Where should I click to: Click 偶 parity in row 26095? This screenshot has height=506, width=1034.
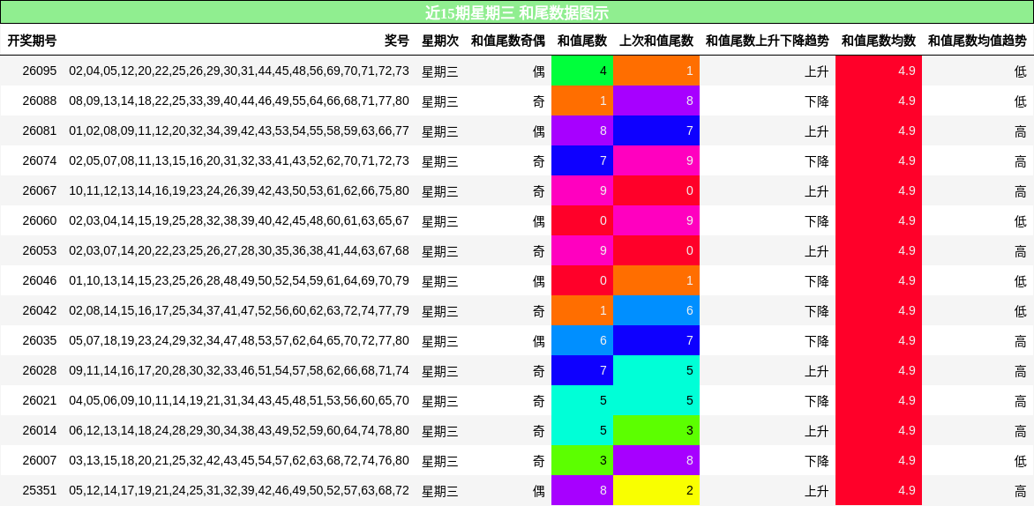(539, 71)
